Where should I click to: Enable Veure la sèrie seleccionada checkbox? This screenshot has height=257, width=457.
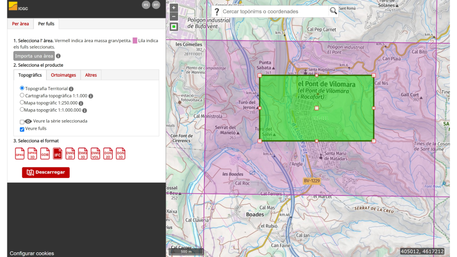pyautogui.click(x=22, y=122)
